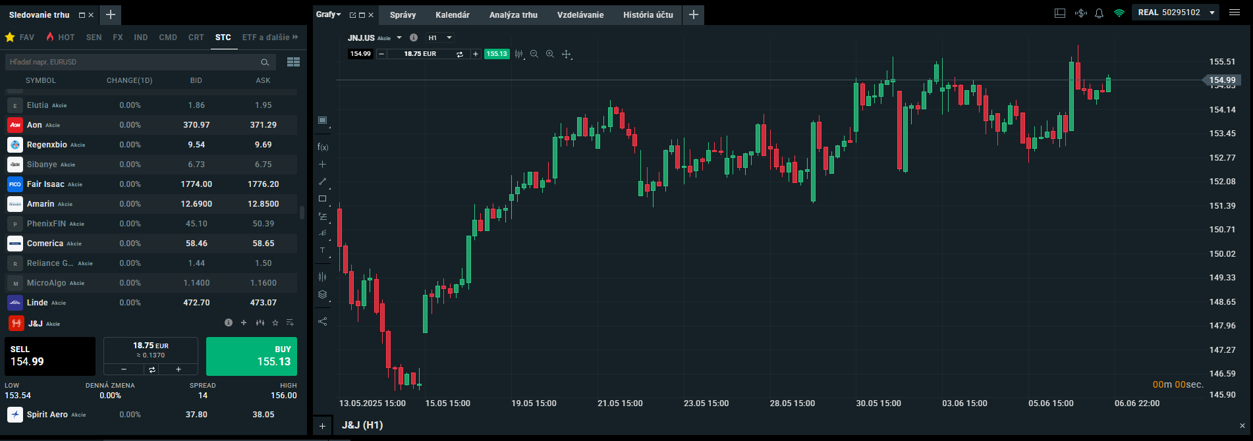Viewport: 1253px width, 441px height.
Task: Click the green BUY 155.13 button
Action: pos(252,356)
